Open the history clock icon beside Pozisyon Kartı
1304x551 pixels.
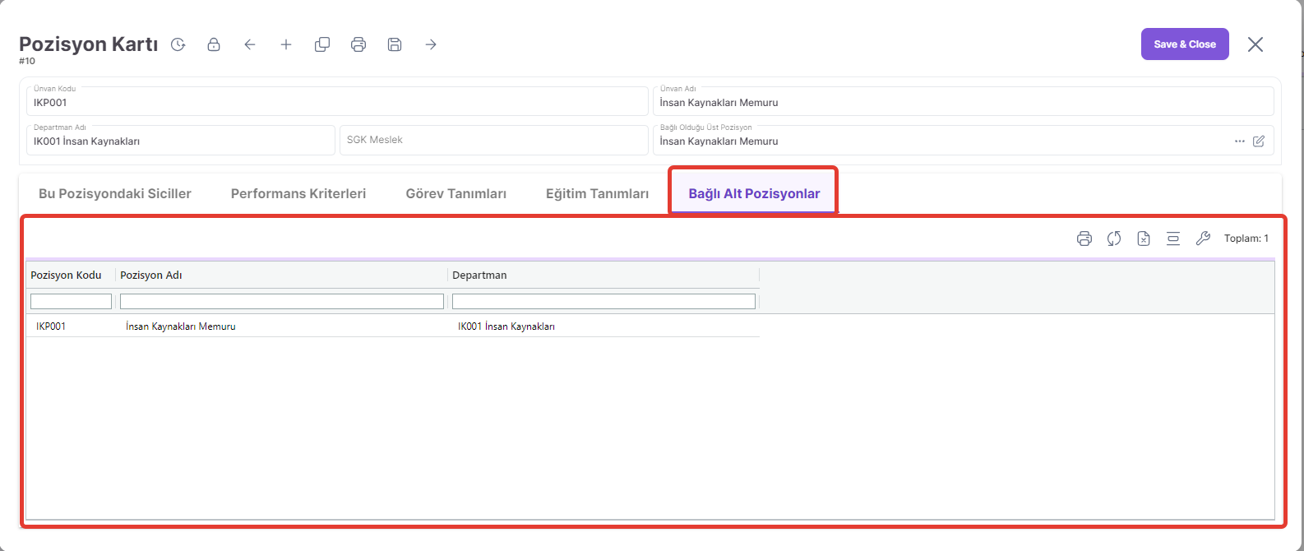tap(178, 44)
